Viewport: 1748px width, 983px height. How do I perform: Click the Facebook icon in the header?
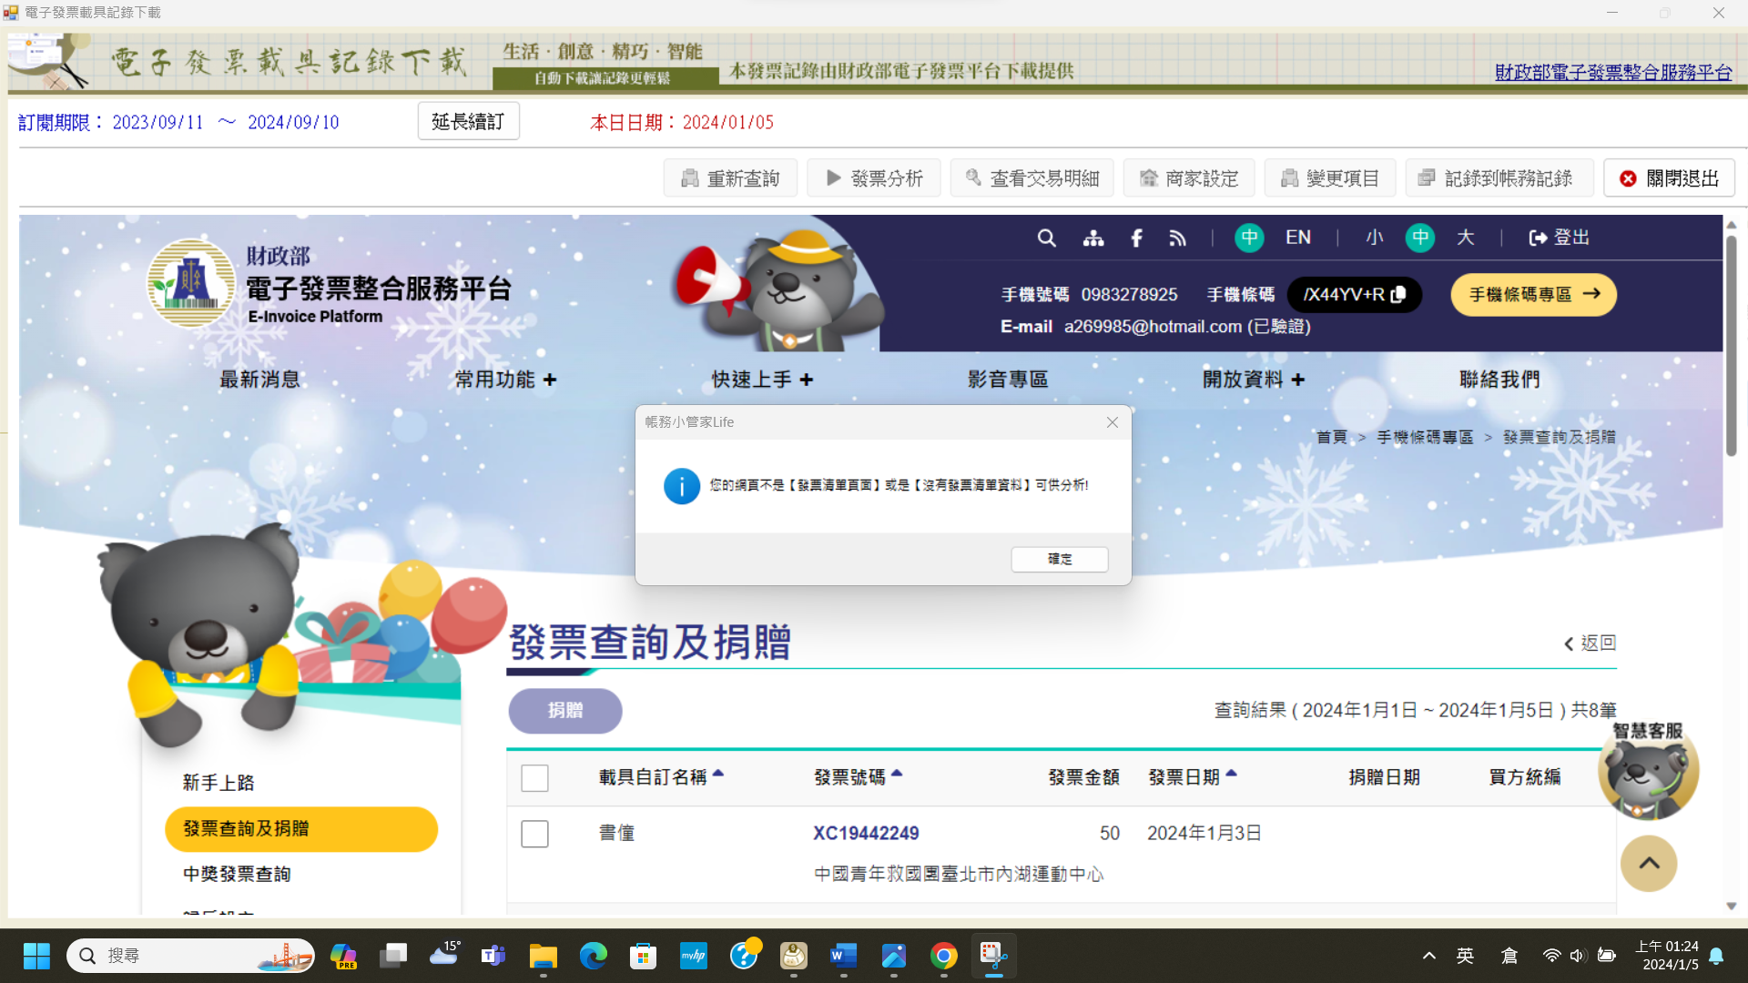[1136, 238]
